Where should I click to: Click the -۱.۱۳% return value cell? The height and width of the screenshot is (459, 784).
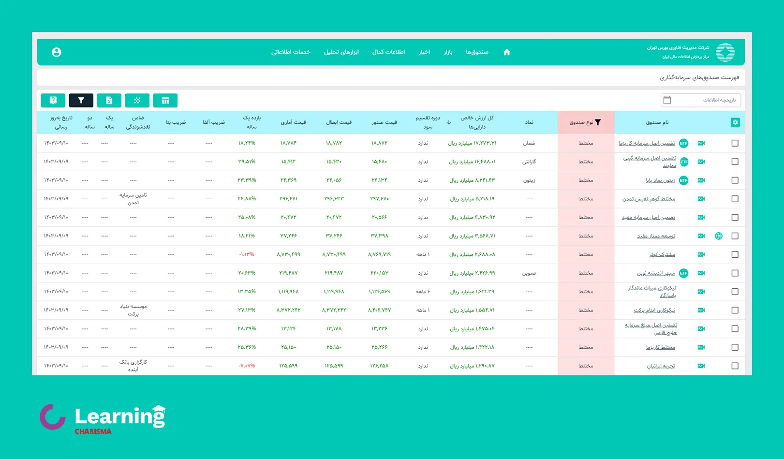point(247,254)
